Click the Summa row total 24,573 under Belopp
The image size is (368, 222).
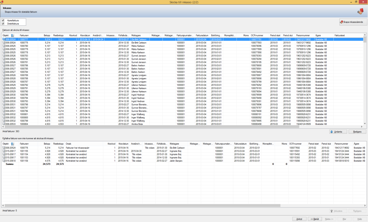click(x=46, y=164)
